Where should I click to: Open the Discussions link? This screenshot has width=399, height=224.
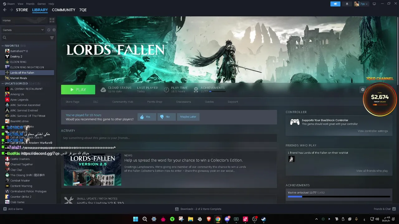click(x=184, y=102)
